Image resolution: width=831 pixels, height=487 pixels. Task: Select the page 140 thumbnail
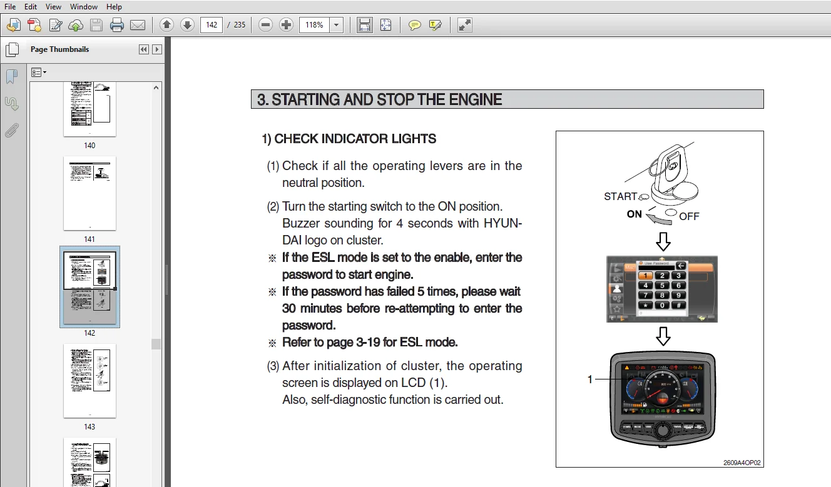[89, 109]
